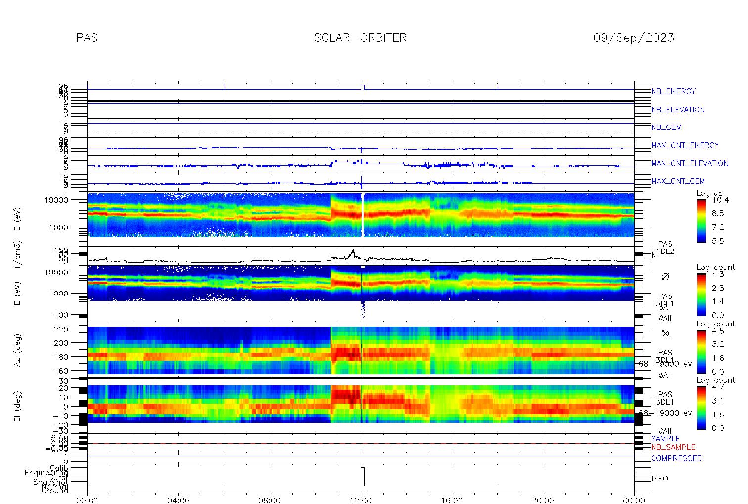The width and height of the screenshot is (748, 504).
Task: Click the MAX_CNT_ELEVATION panel label
Action: tap(690, 163)
